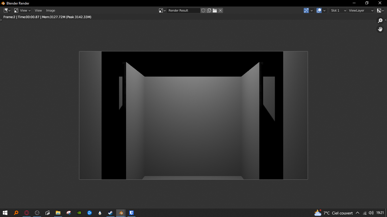Open the plain View menu

(38, 10)
